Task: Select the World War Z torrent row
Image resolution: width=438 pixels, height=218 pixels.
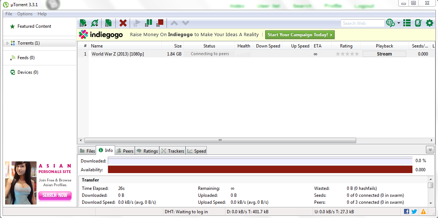Action: point(256,54)
